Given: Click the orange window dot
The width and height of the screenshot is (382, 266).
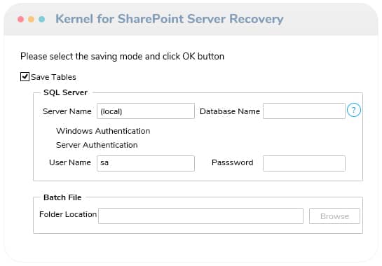Looking at the screenshot, I should (x=31, y=19).
